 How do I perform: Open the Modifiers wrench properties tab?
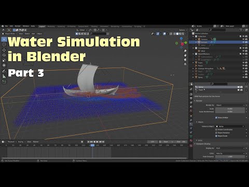(x=191, y=120)
